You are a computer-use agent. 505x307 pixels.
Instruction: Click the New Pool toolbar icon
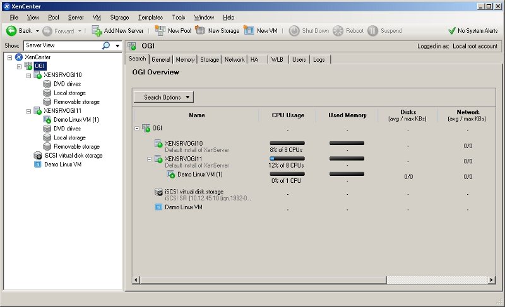click(x=160, y=30)
